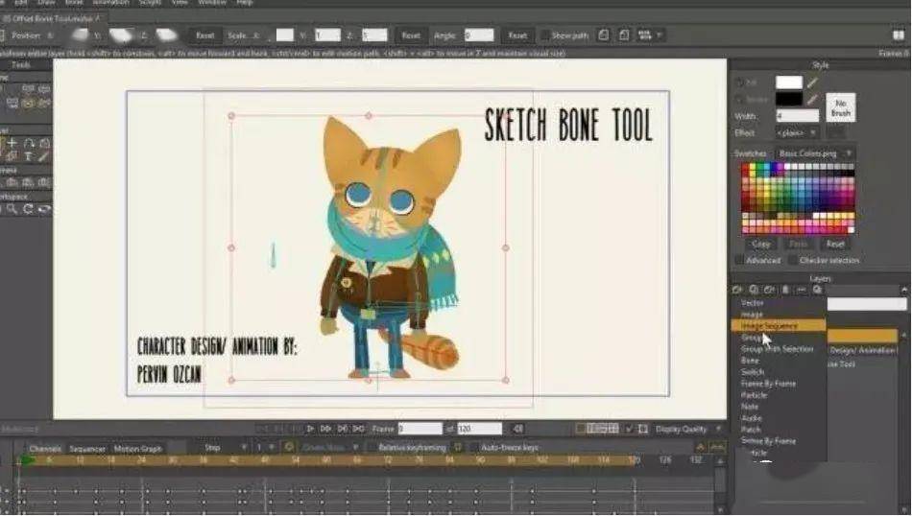Enable the Advanced checkbox
912x516 pixels.
coord(739,260)
